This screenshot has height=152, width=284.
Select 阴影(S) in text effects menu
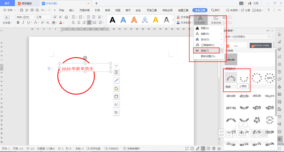point(209,28)
